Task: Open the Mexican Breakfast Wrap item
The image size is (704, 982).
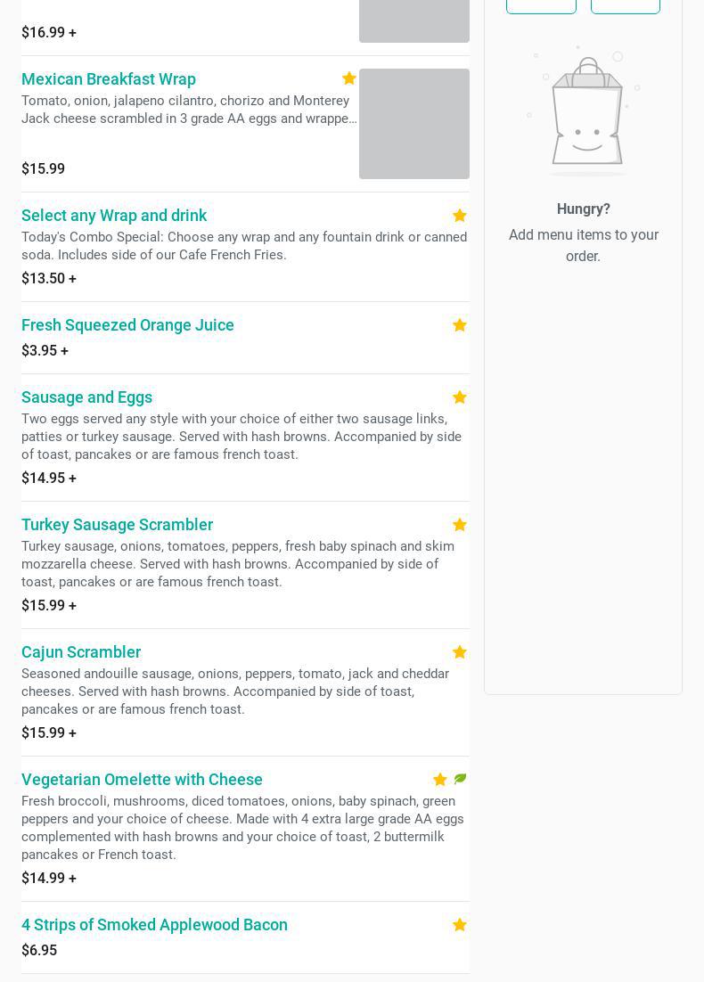Action: point(109,79)
